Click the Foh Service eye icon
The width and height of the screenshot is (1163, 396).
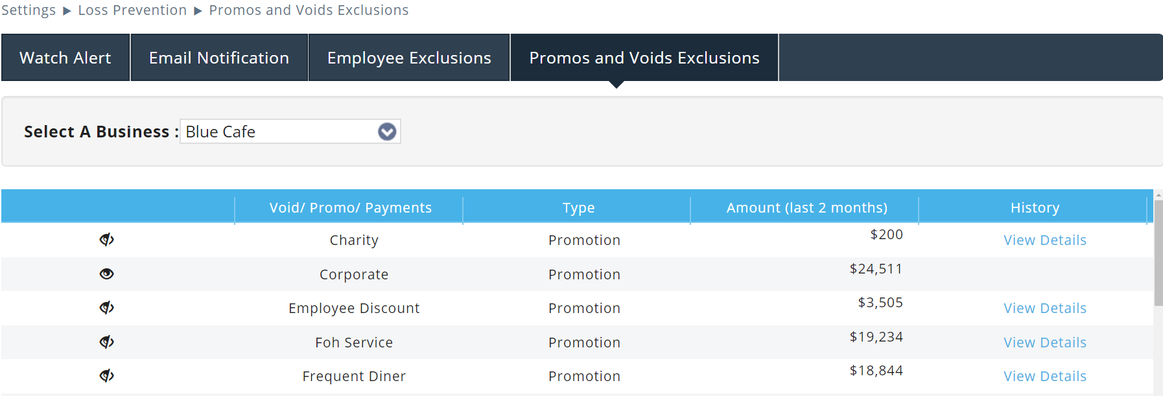pos(107,342)
